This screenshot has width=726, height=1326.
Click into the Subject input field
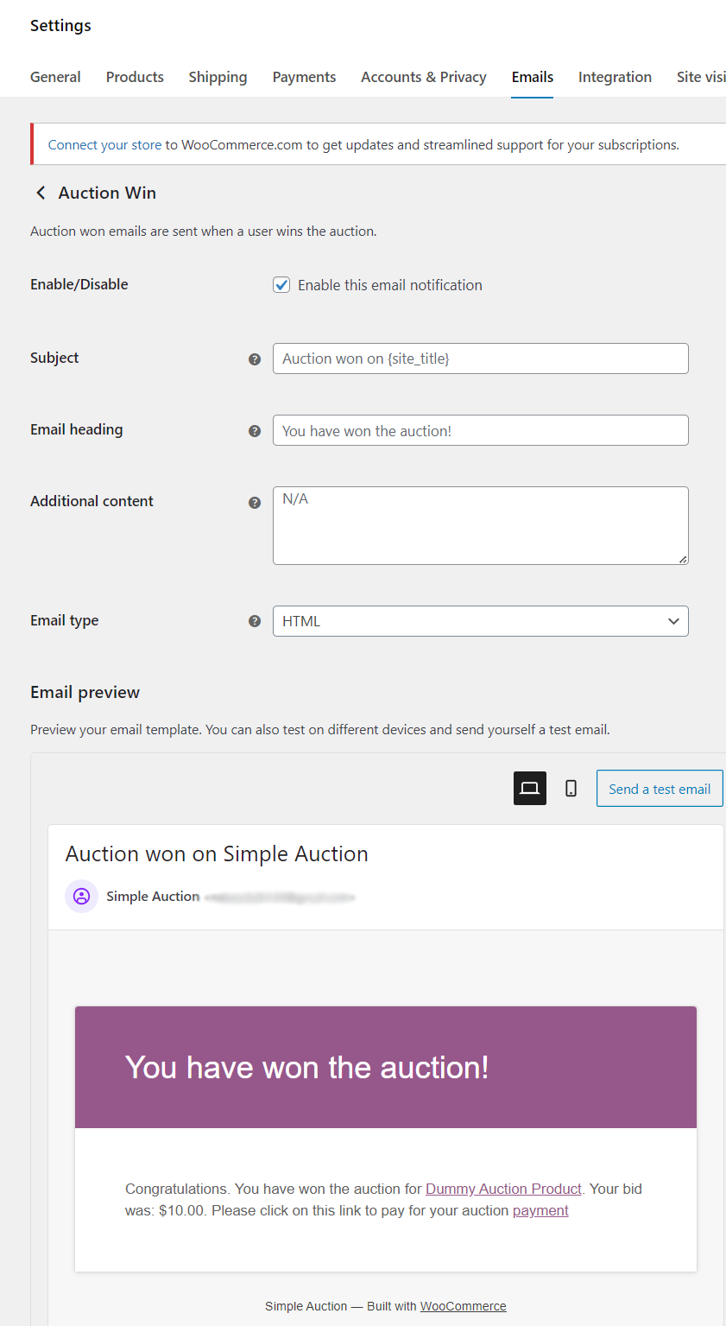(480, 358)
